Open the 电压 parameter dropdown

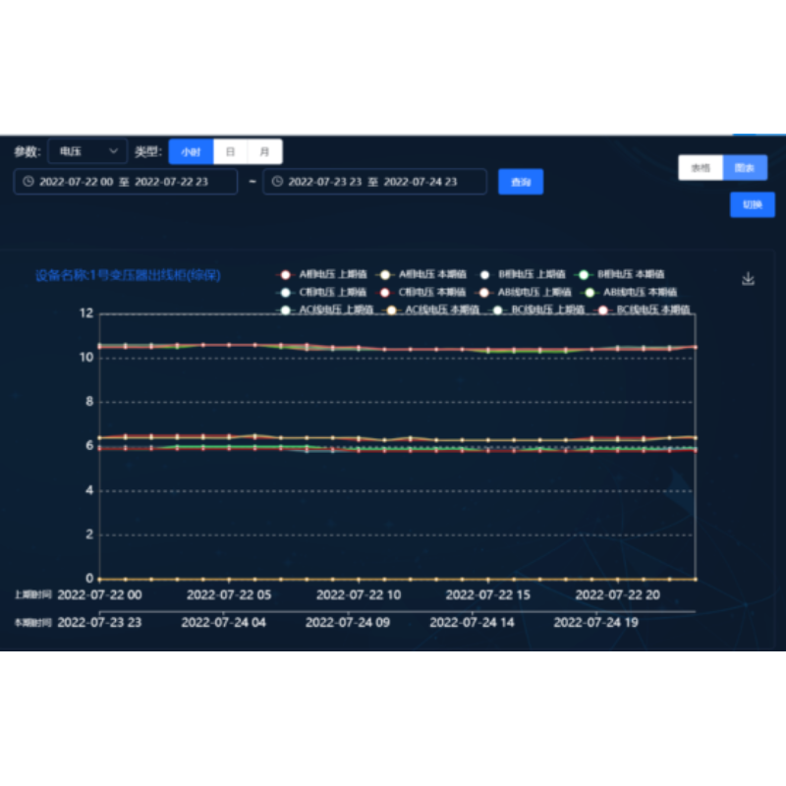coord(87,151)
